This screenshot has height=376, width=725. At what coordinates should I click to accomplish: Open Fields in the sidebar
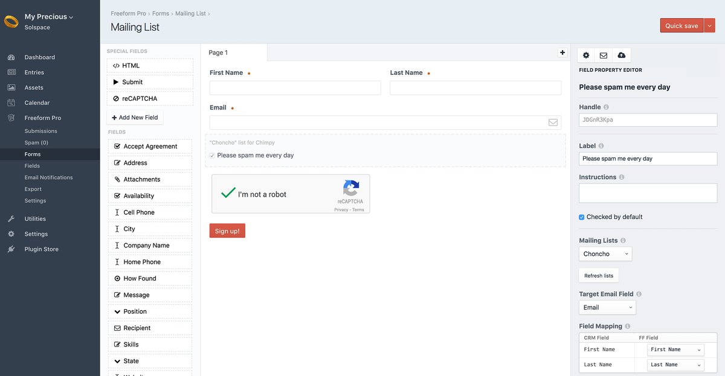[32, 166]
